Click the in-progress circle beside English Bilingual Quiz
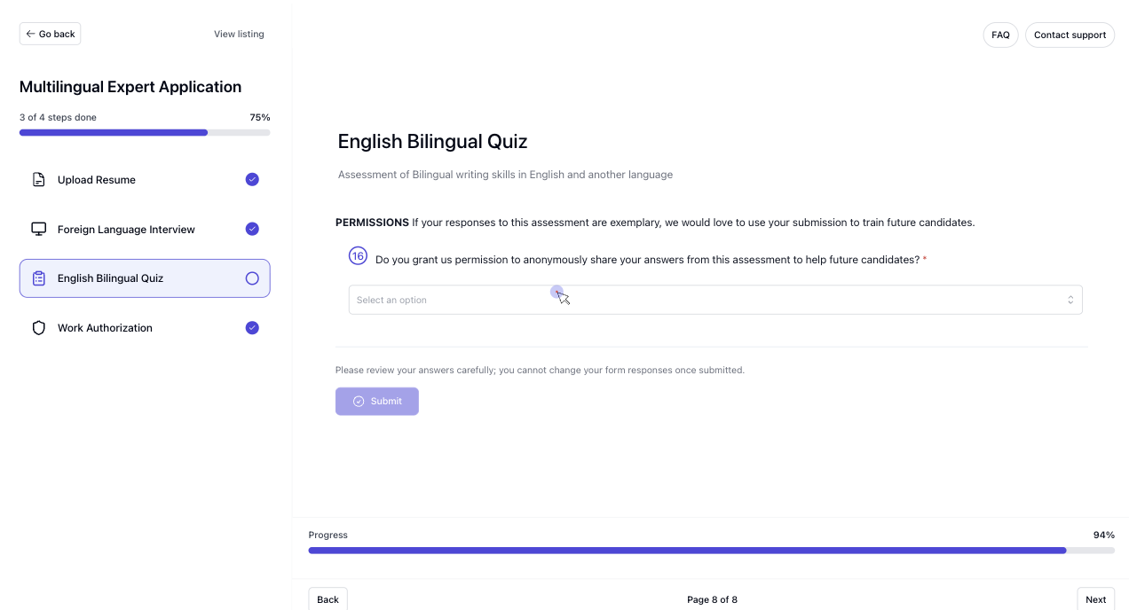This screenshot has width=1129, height=610. 252,278
